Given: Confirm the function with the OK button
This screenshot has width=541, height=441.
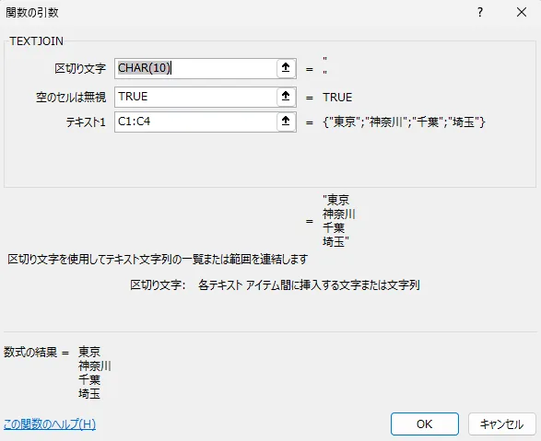Looking at the screenshot, I should tap(424, 424).
